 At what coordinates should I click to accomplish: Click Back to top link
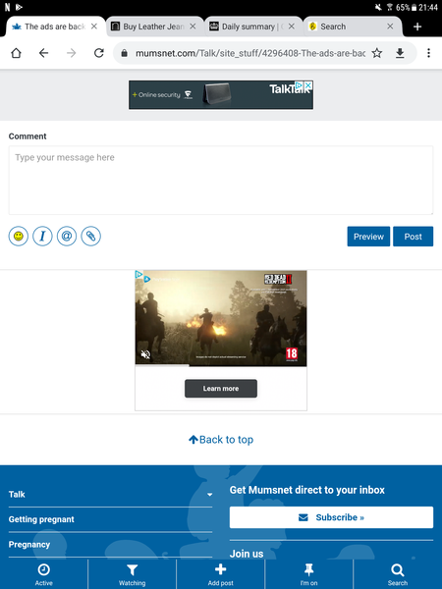click(x=221, y=440)
